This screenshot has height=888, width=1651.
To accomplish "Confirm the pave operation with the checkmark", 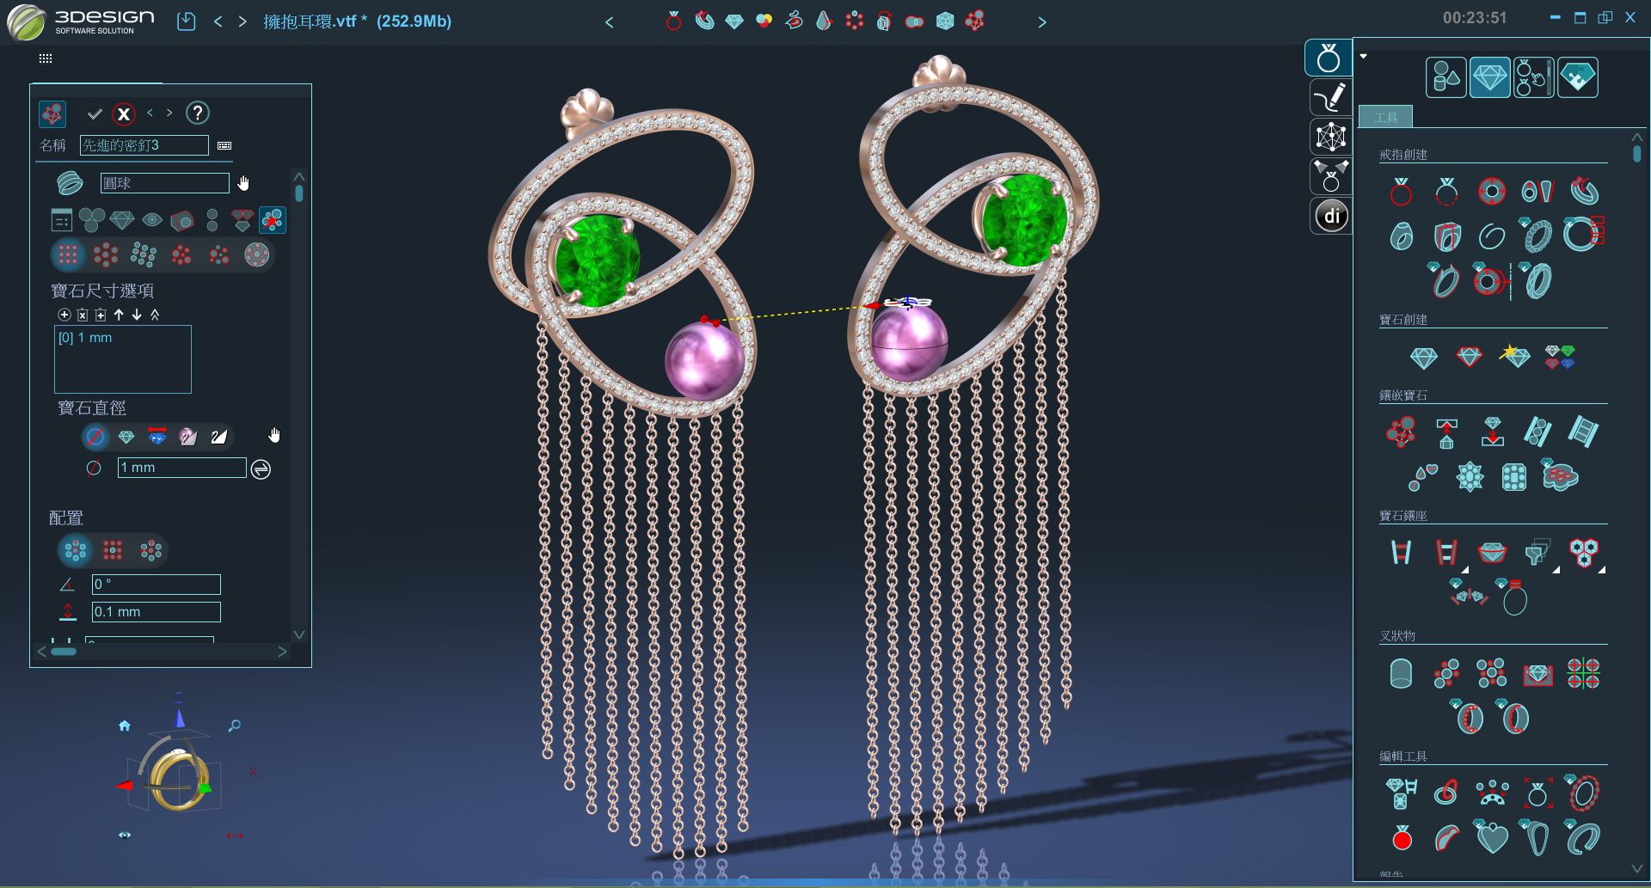I will (x=95, y=113).
